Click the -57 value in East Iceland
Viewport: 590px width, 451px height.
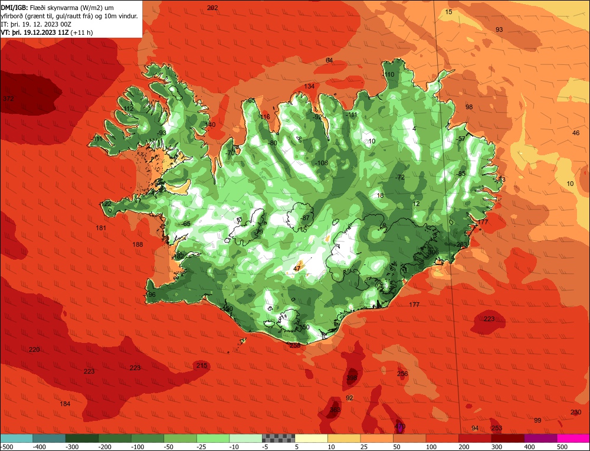click(x=461, y=139)
